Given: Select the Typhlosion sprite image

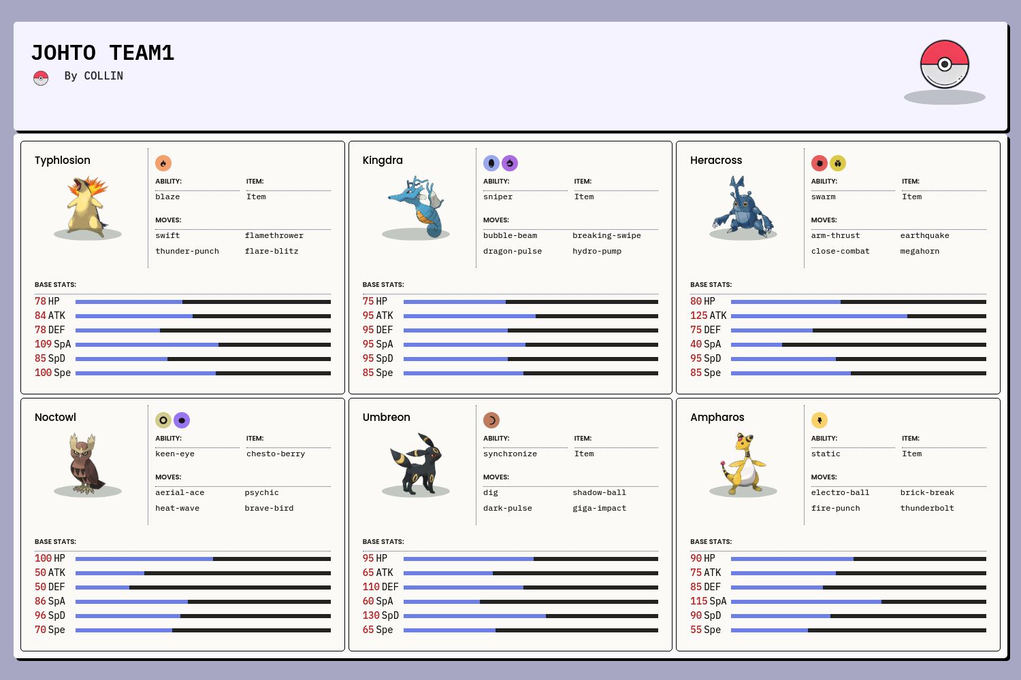Looking at the screenshot, I should point(88,207).
